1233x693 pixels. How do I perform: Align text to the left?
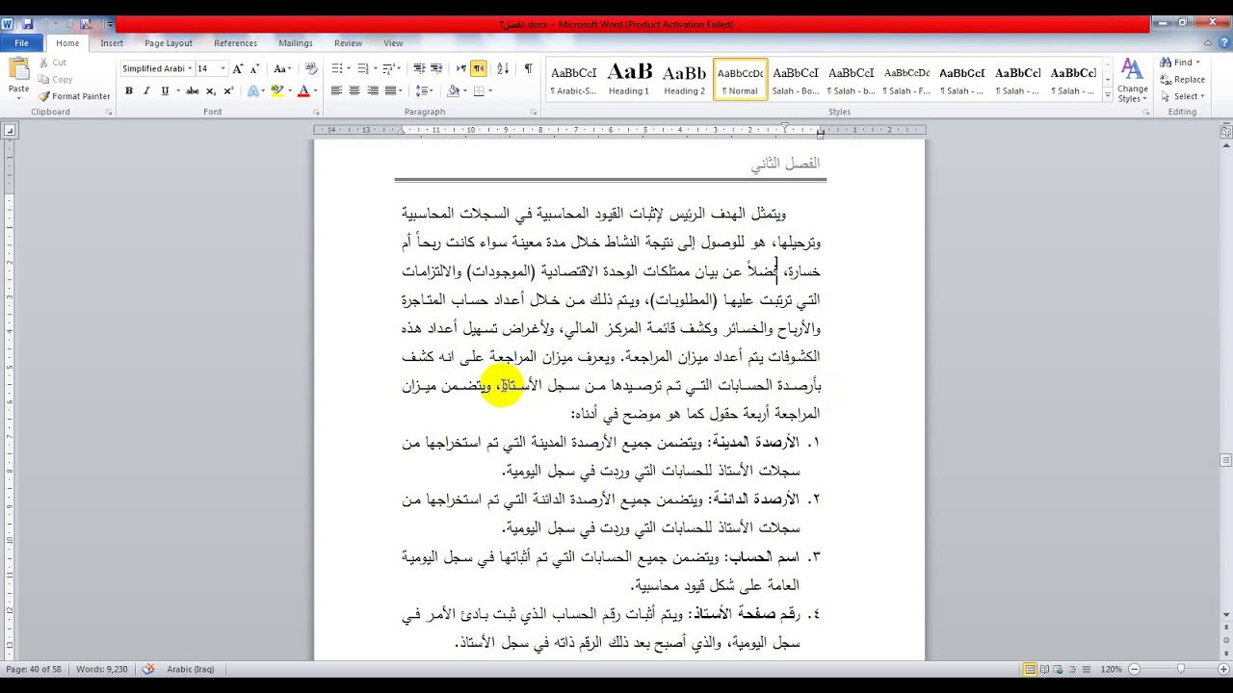[x=336, y=90]
